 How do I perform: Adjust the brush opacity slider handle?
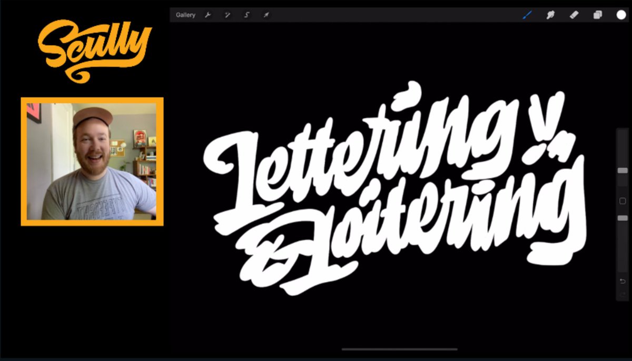(x=623, y=218)
